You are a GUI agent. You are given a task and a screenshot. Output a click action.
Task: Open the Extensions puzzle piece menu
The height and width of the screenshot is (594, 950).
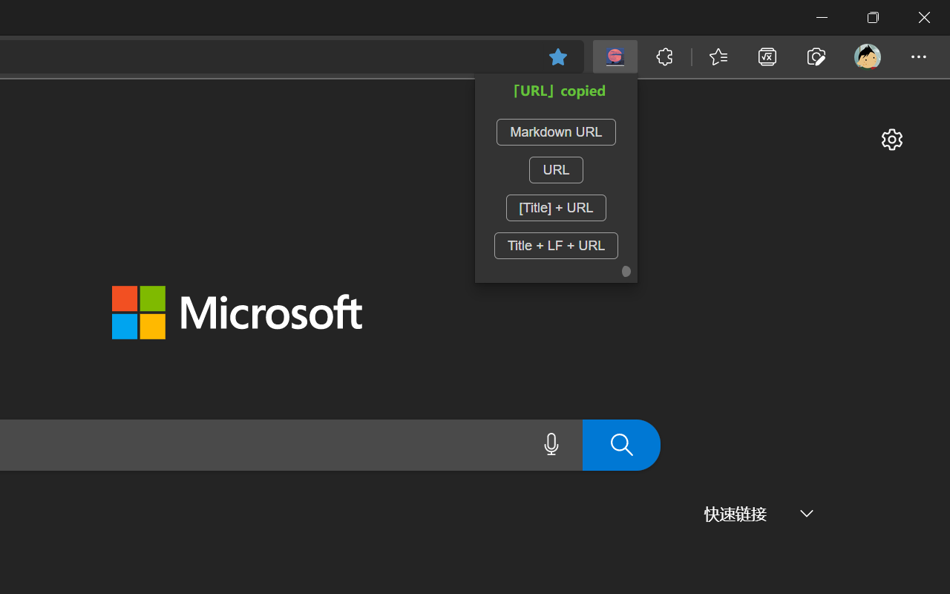pos(664,56)
